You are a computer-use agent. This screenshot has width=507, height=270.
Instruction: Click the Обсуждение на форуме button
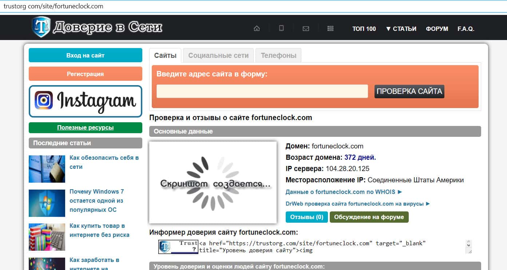click(x=369, y=217)
